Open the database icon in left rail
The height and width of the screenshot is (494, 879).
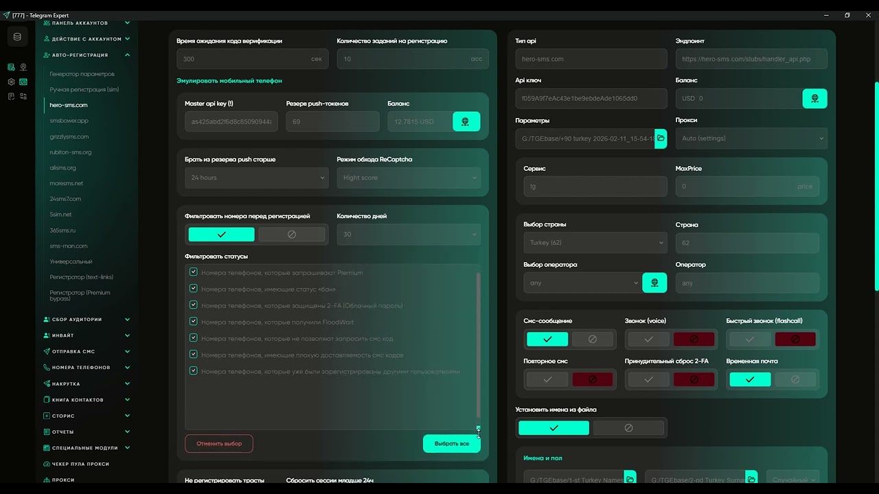point(17,37)
